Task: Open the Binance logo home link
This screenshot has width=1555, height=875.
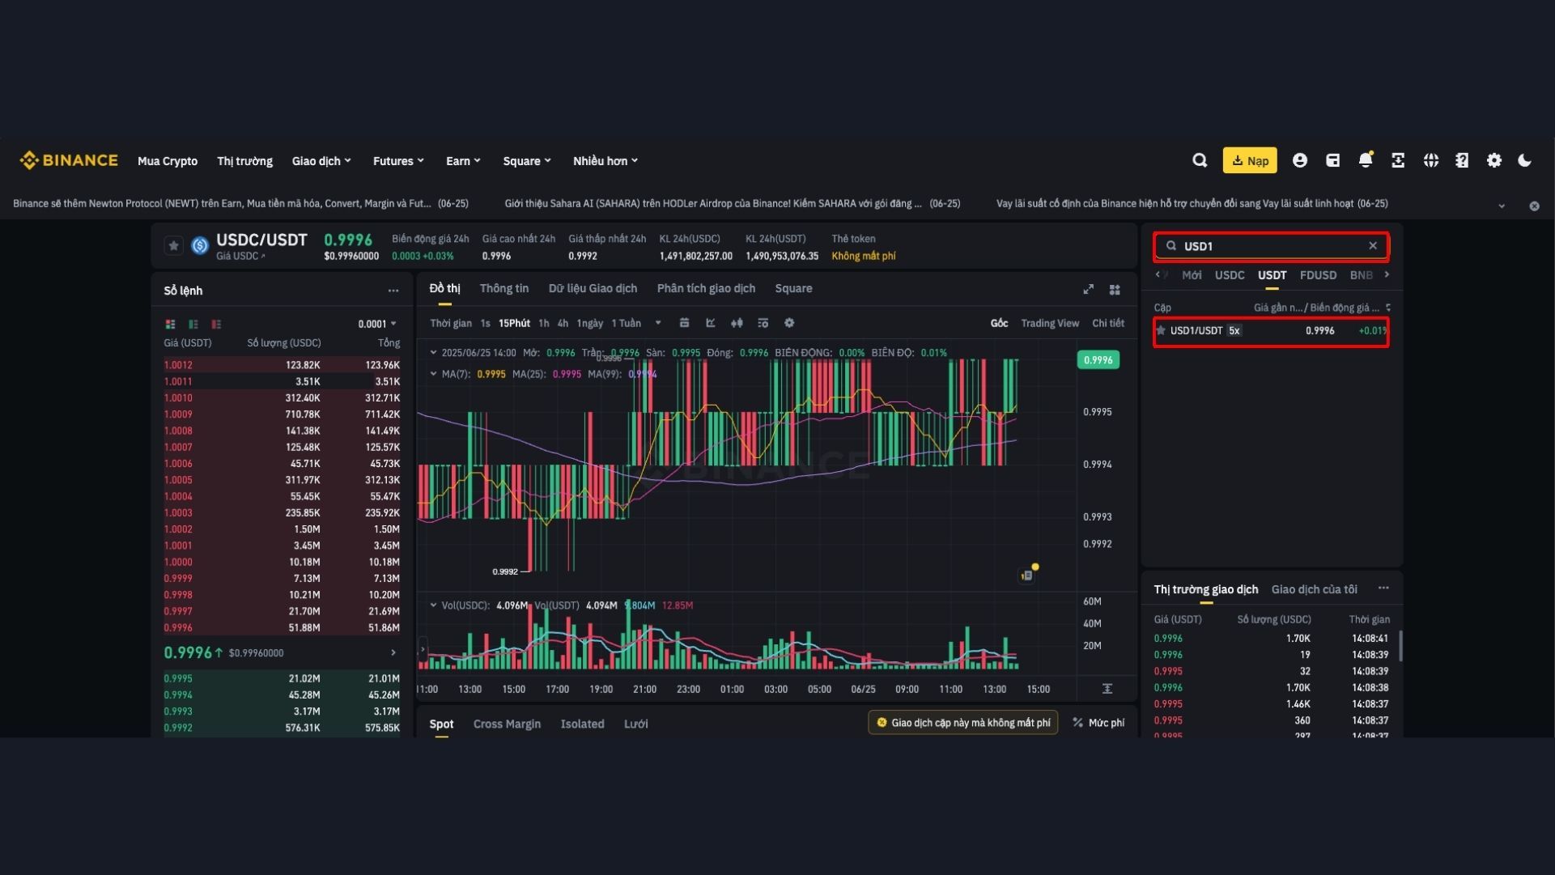Action: [69, 160]
